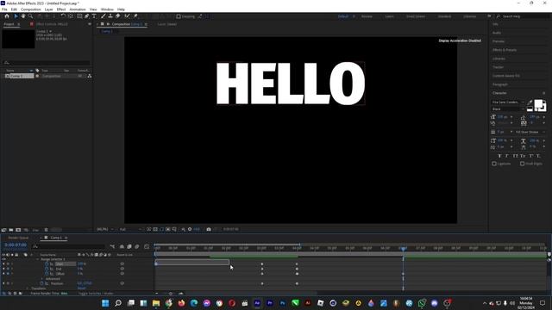The height and width of the screenshot is (310, 552).
Task: Toggle stopwatch for Start property
Action: (x=47, y=264)
